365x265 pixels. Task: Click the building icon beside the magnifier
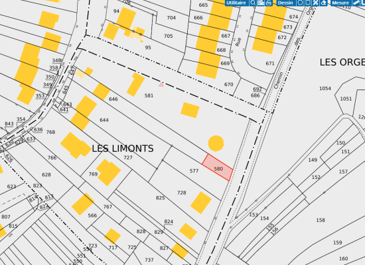(x=261, y=3)
